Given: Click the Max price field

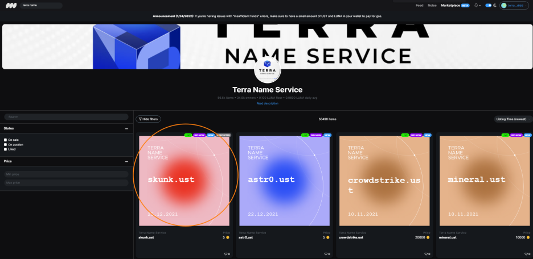Looking at the screenshot, I should (66, 183).
